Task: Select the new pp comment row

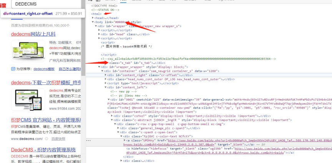Action: pyautogui.click(x=123, y=91)
